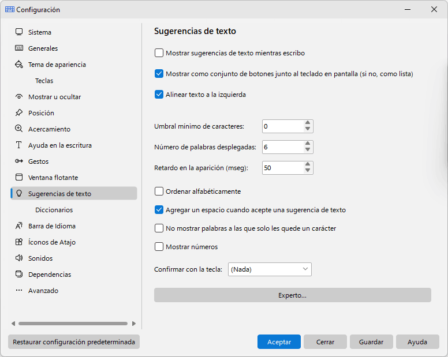Click the Mostrar u ocultar eye icon

coord(19,97)
